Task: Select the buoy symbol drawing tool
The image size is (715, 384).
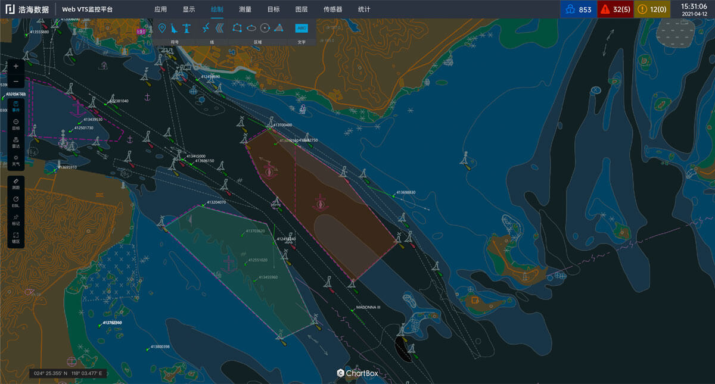Action: pyautogui.click(x=174, y=28)
